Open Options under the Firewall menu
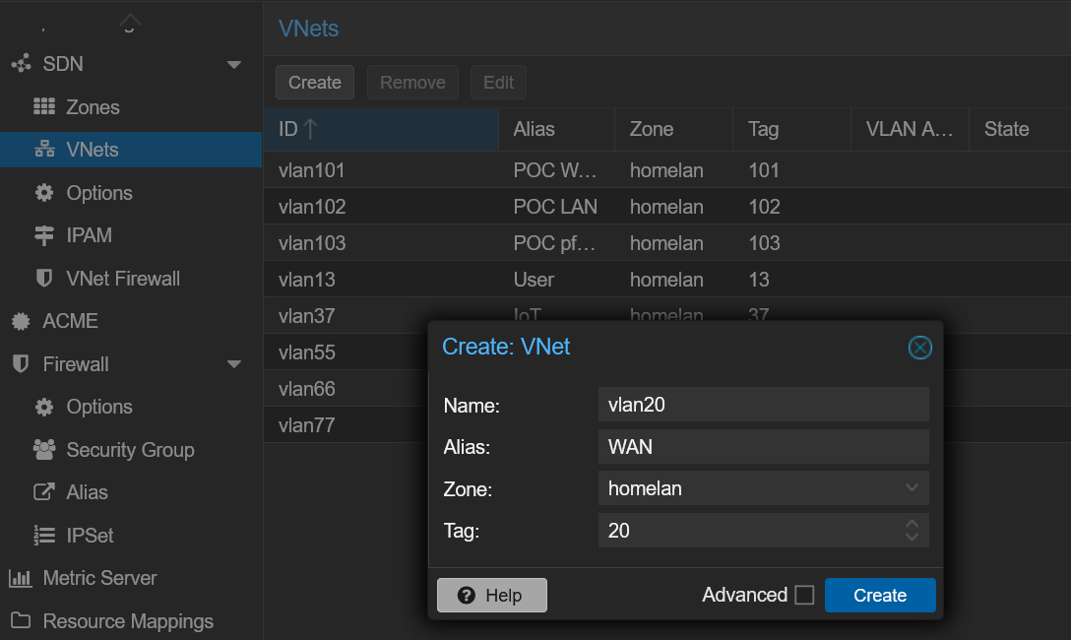This screenshot has width=1071, height=640. (98, 407)
